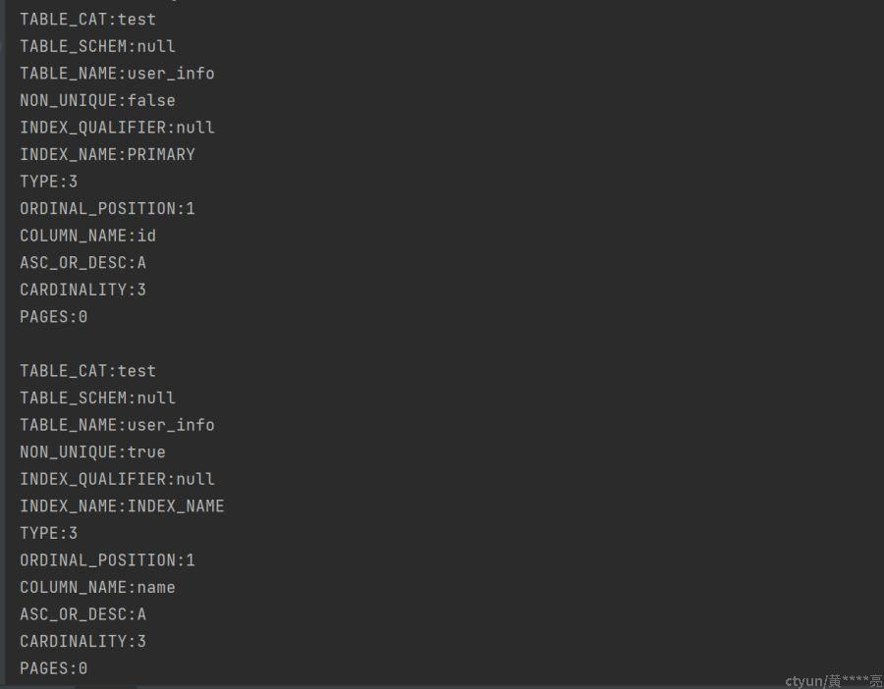This screenshot has height=689, width=884.
Task: Click the first TABLE_NAME:user_info line
Action: tap(117, 74)
